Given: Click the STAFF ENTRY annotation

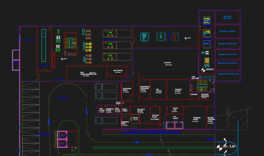Looking at the screenshot, I should (x=118, y=103).
